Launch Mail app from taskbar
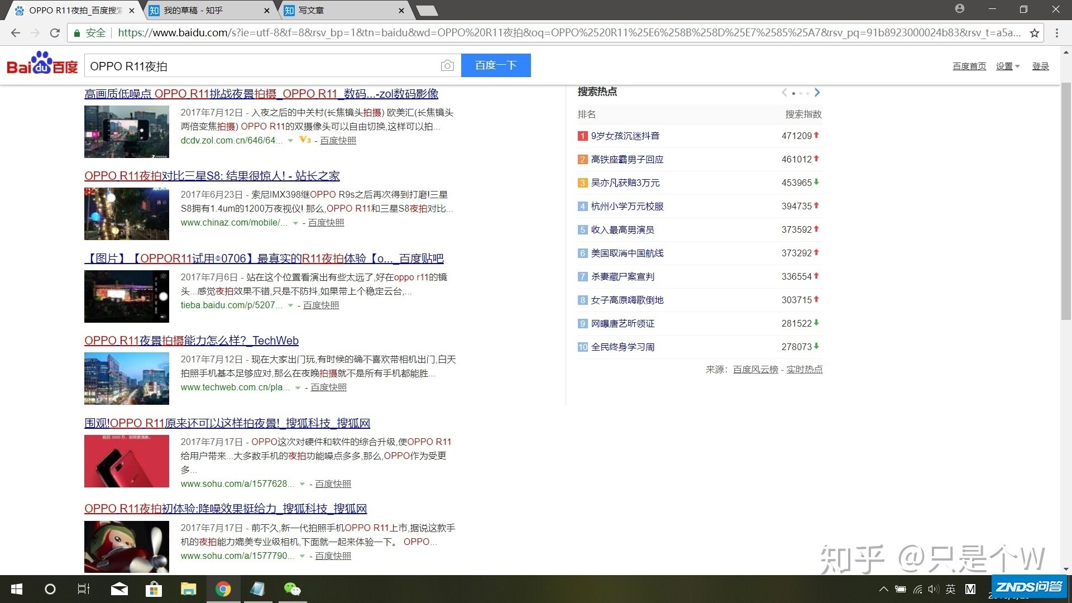The width and height of the screenshot is (1072, 603). pos(119,589)
